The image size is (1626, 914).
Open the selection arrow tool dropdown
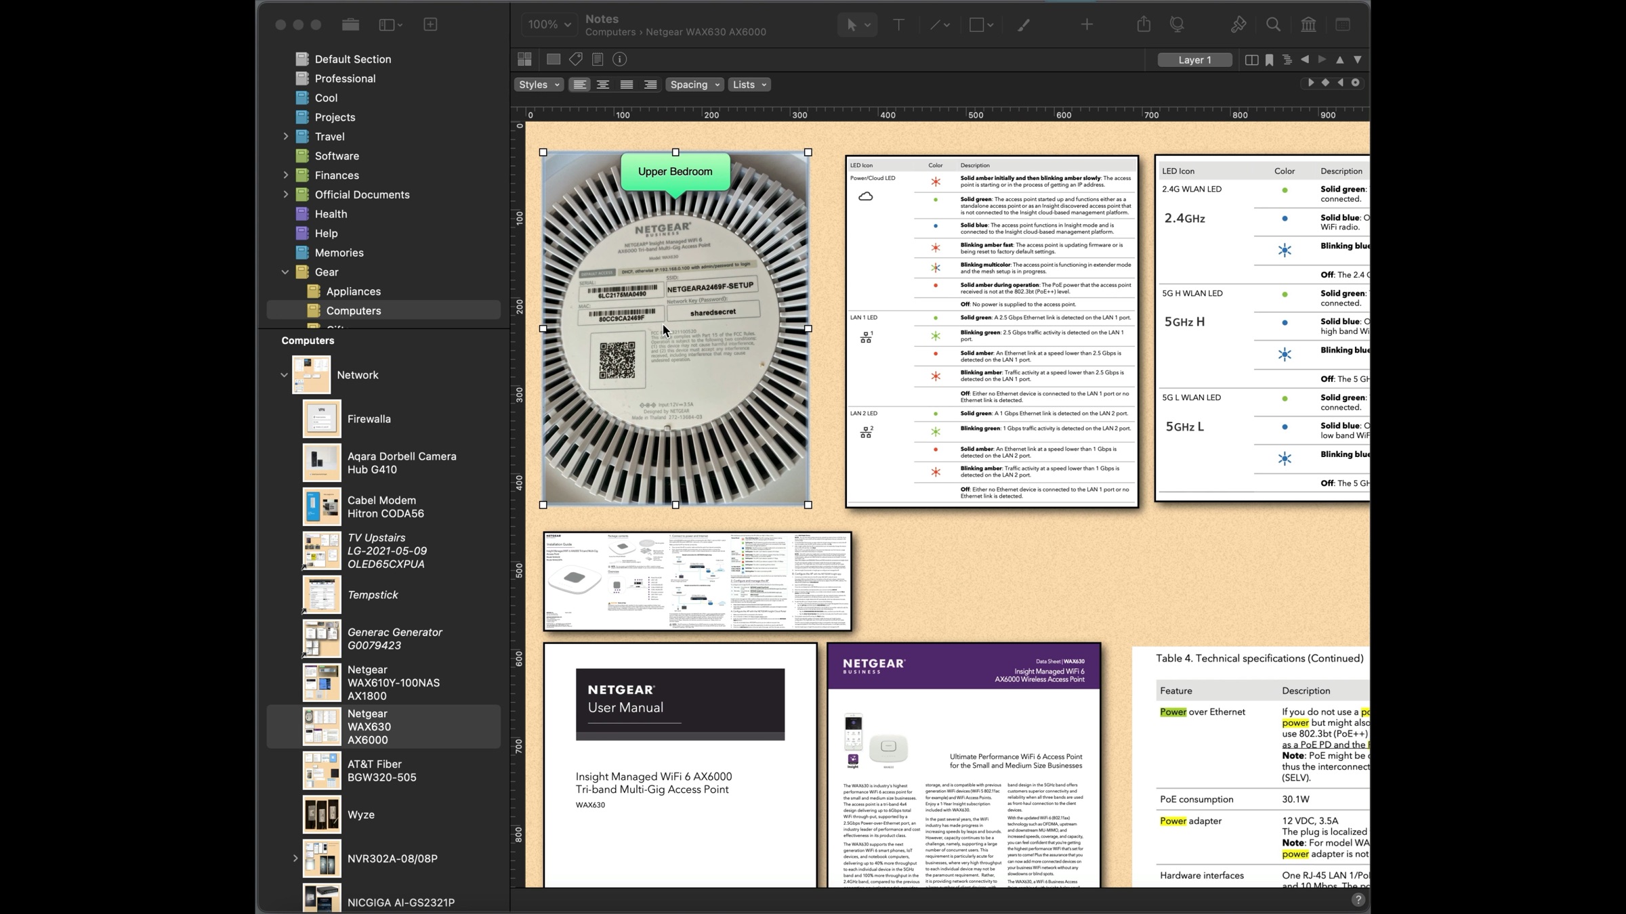(x=857, y=24)
